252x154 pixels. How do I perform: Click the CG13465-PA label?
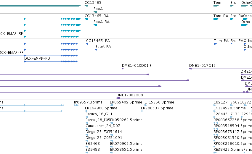(x=98, y=41)
